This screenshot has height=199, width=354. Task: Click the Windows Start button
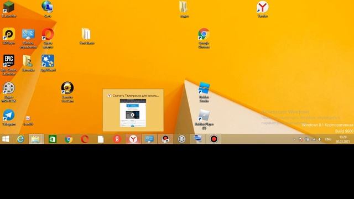pos(6,139)
